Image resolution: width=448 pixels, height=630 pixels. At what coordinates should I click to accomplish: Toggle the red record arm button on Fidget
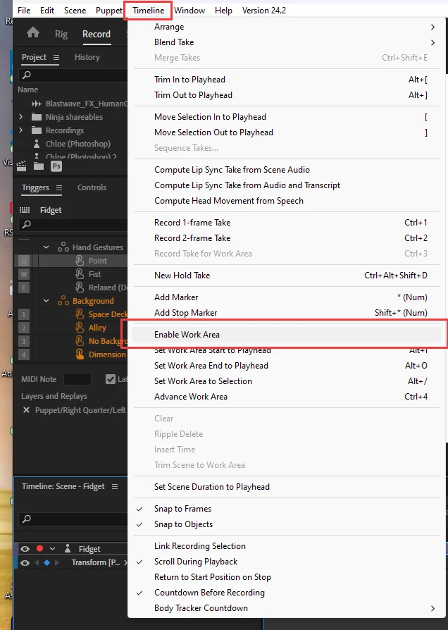(x=39, y=548)
